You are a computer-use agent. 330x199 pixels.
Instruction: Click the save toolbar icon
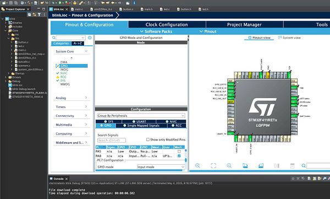pos(10,3)
